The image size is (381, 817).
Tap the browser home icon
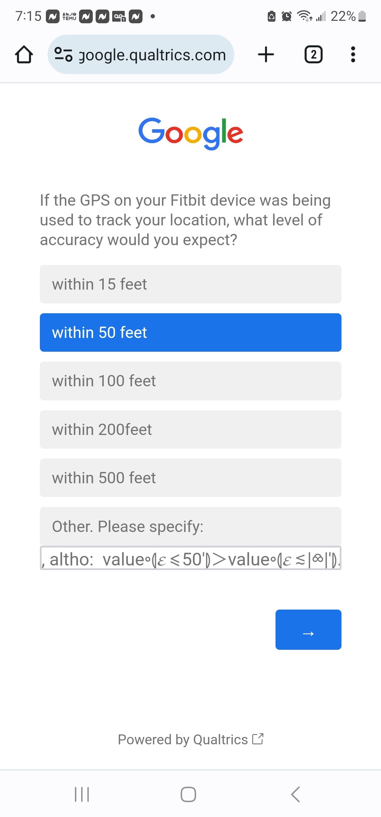(24, 55)
